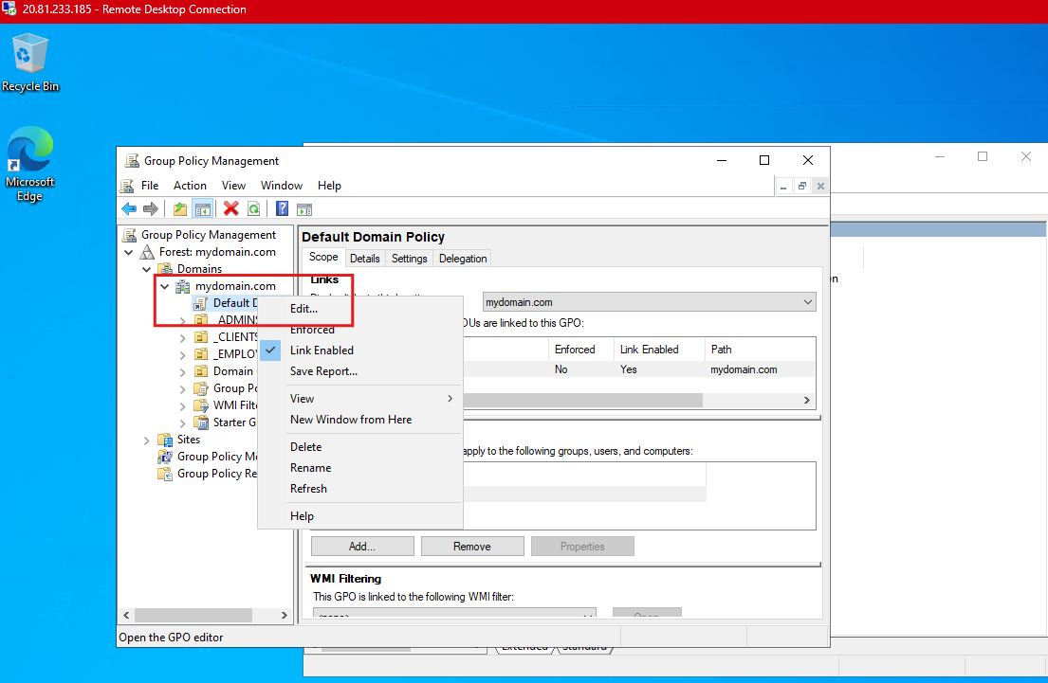Switch to the Details tab
1048x683 pixels.
coord(365,259)
